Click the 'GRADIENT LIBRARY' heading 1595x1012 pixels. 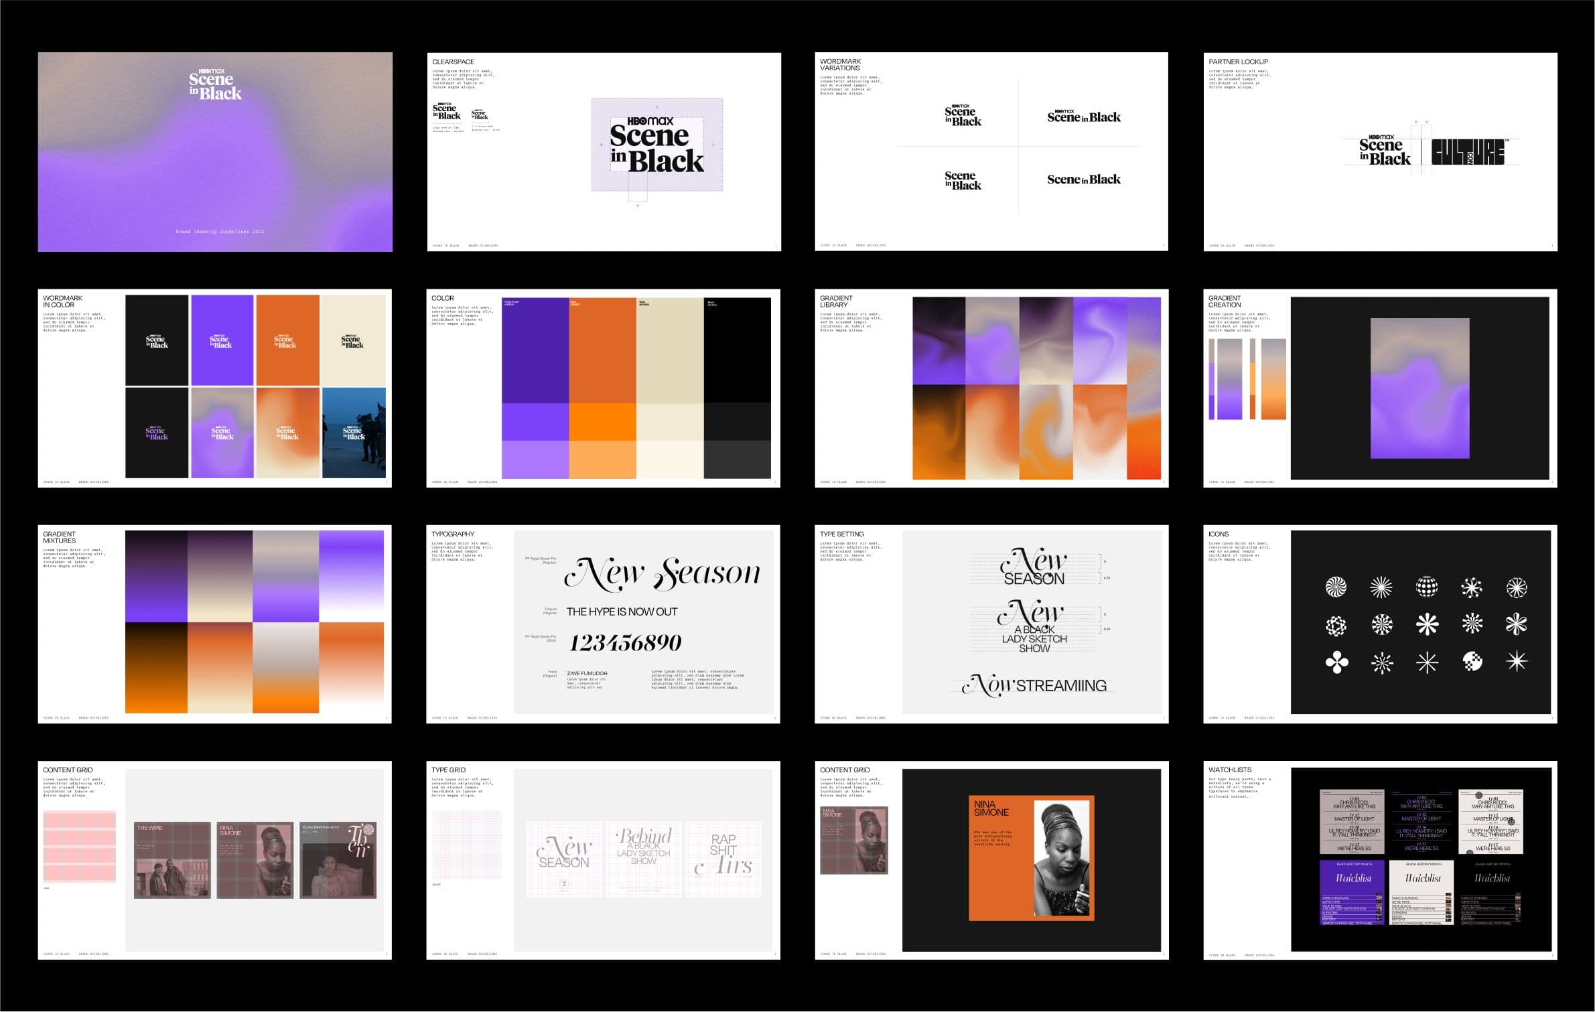(x=836, y=301)
